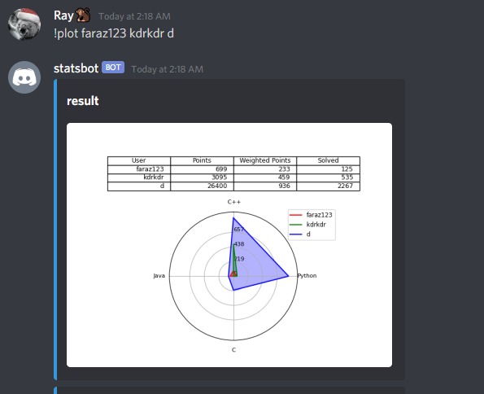Click the points value 26400
The height and width of the screenshot is (394, 484).
point(217,186)
